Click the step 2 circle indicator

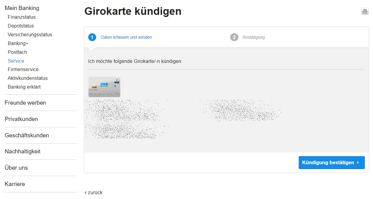[234, 37]
